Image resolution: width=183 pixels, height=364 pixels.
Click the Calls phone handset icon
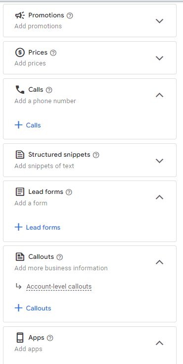(x=20, y=90)
